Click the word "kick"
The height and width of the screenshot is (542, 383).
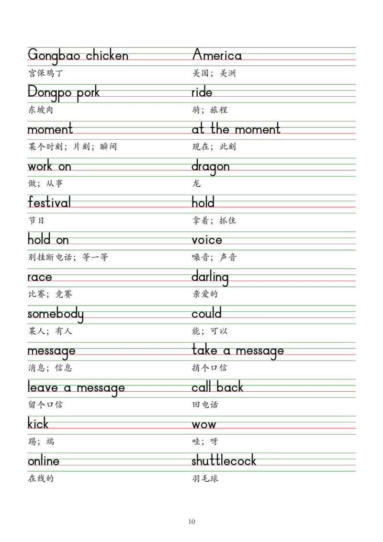[x=38, y=425]
